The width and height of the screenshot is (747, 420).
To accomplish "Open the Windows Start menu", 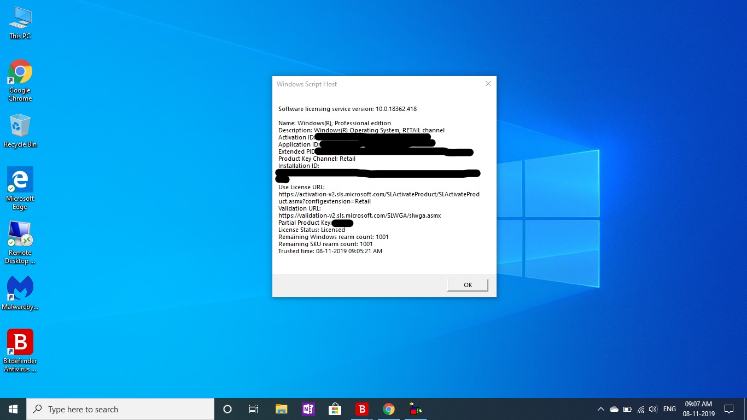I will (13, 409).
